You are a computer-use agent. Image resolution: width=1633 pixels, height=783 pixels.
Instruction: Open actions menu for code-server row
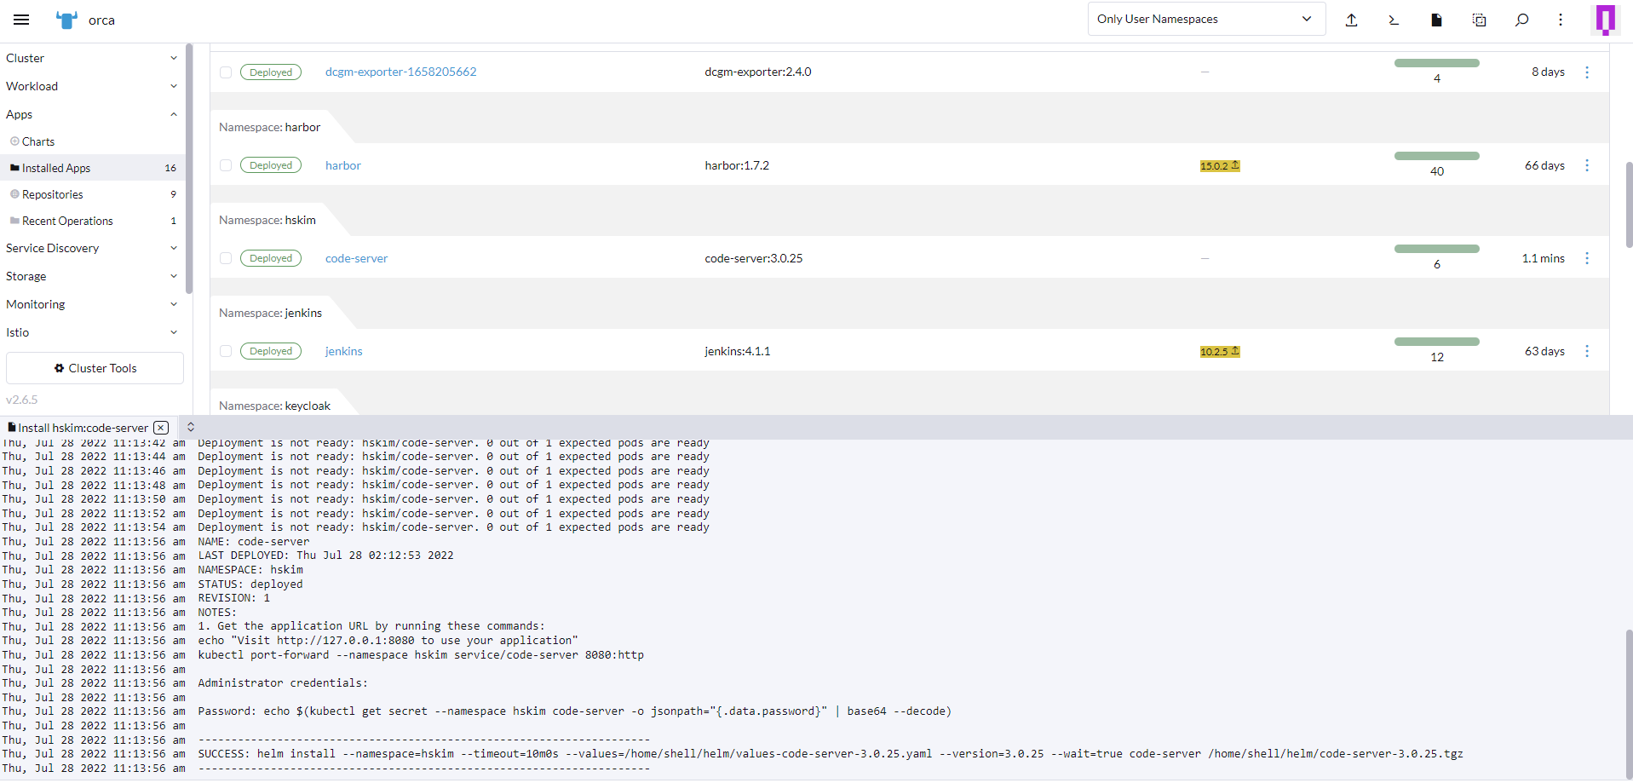coord(1587,258)
